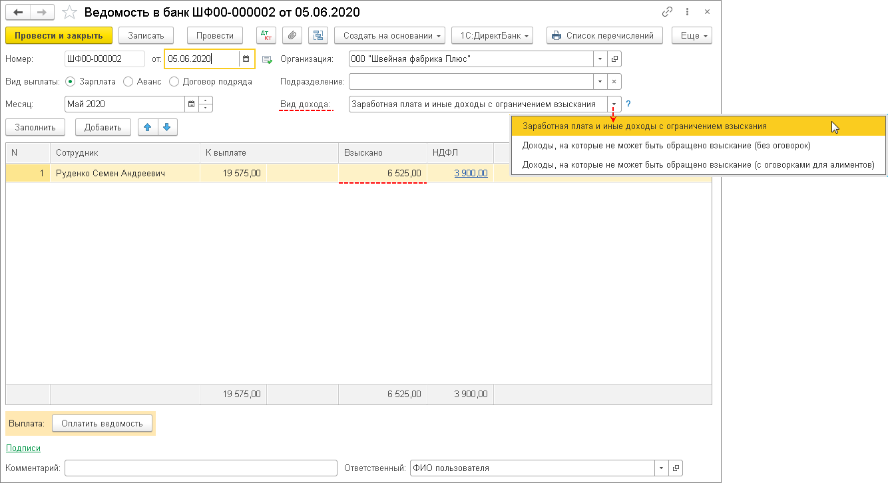Focus the Организация field text
The image size is (888, 483).
(x=471, y=59)
